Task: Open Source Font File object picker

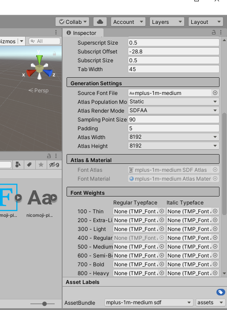Action: coord(215,93)
